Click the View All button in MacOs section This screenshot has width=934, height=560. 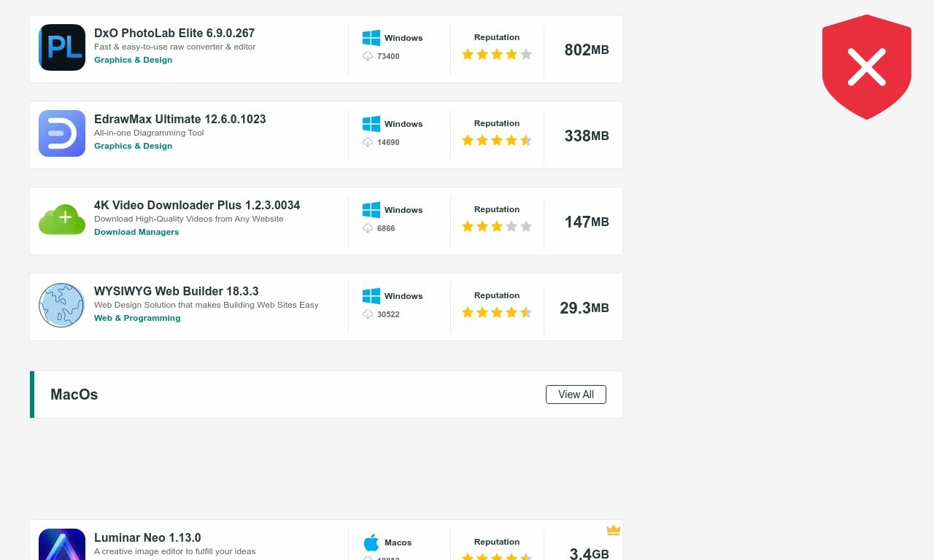[x=576, y=394]
